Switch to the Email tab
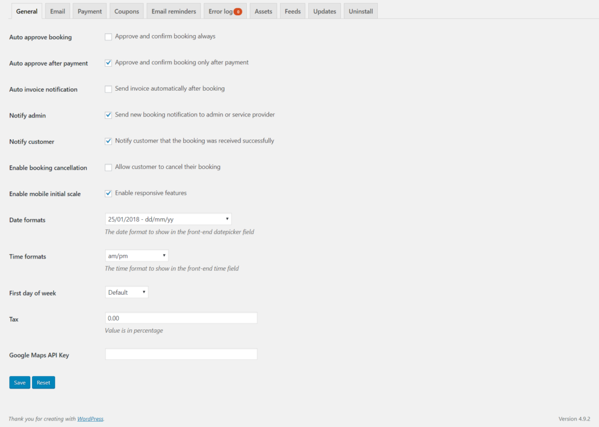599x427 pixels. 57,11
